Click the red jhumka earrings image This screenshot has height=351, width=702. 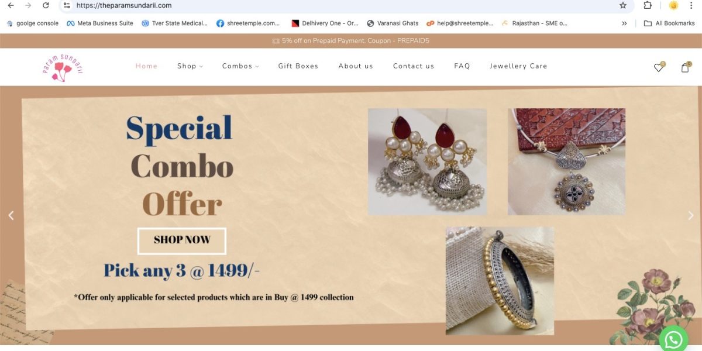coord(427,161)
